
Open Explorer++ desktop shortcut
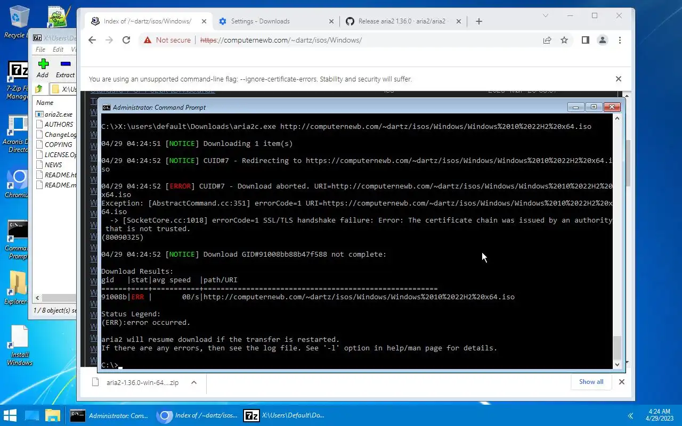click(18, 288)
